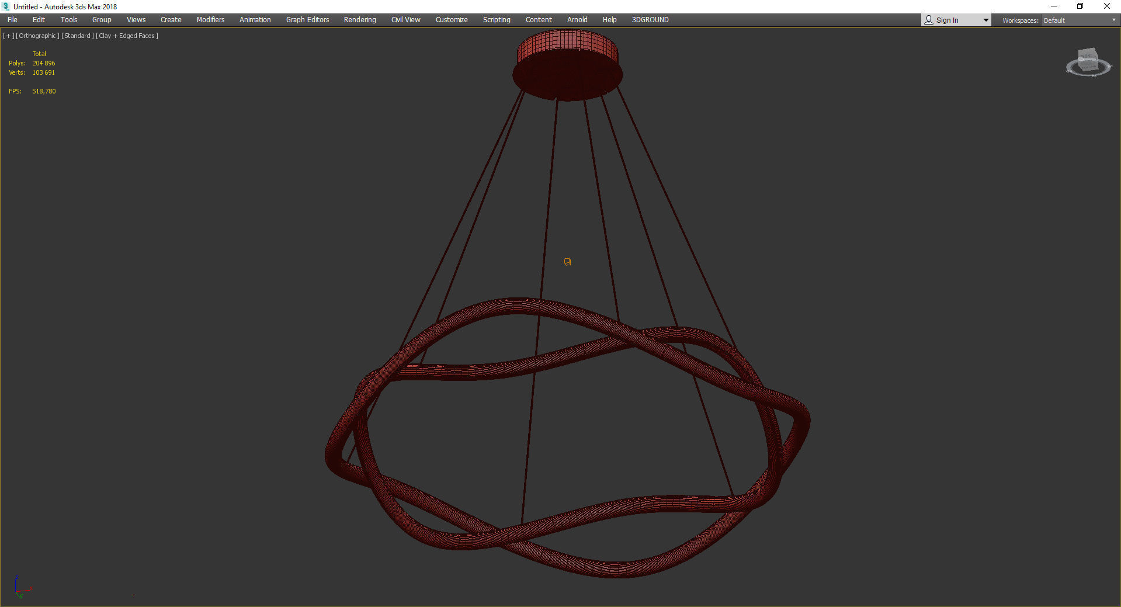This screenshot has width=1121, height=607.
Task: Click the [Clay + Edged Faces] shading label
Action: 127,36
